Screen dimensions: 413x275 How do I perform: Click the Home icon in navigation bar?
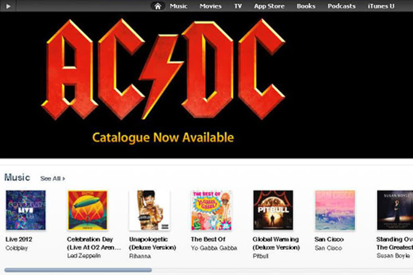tap(158, 6)
